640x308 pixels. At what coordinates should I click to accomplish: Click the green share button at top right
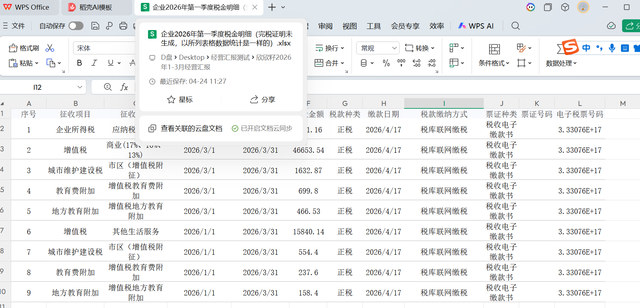[631, 26]
